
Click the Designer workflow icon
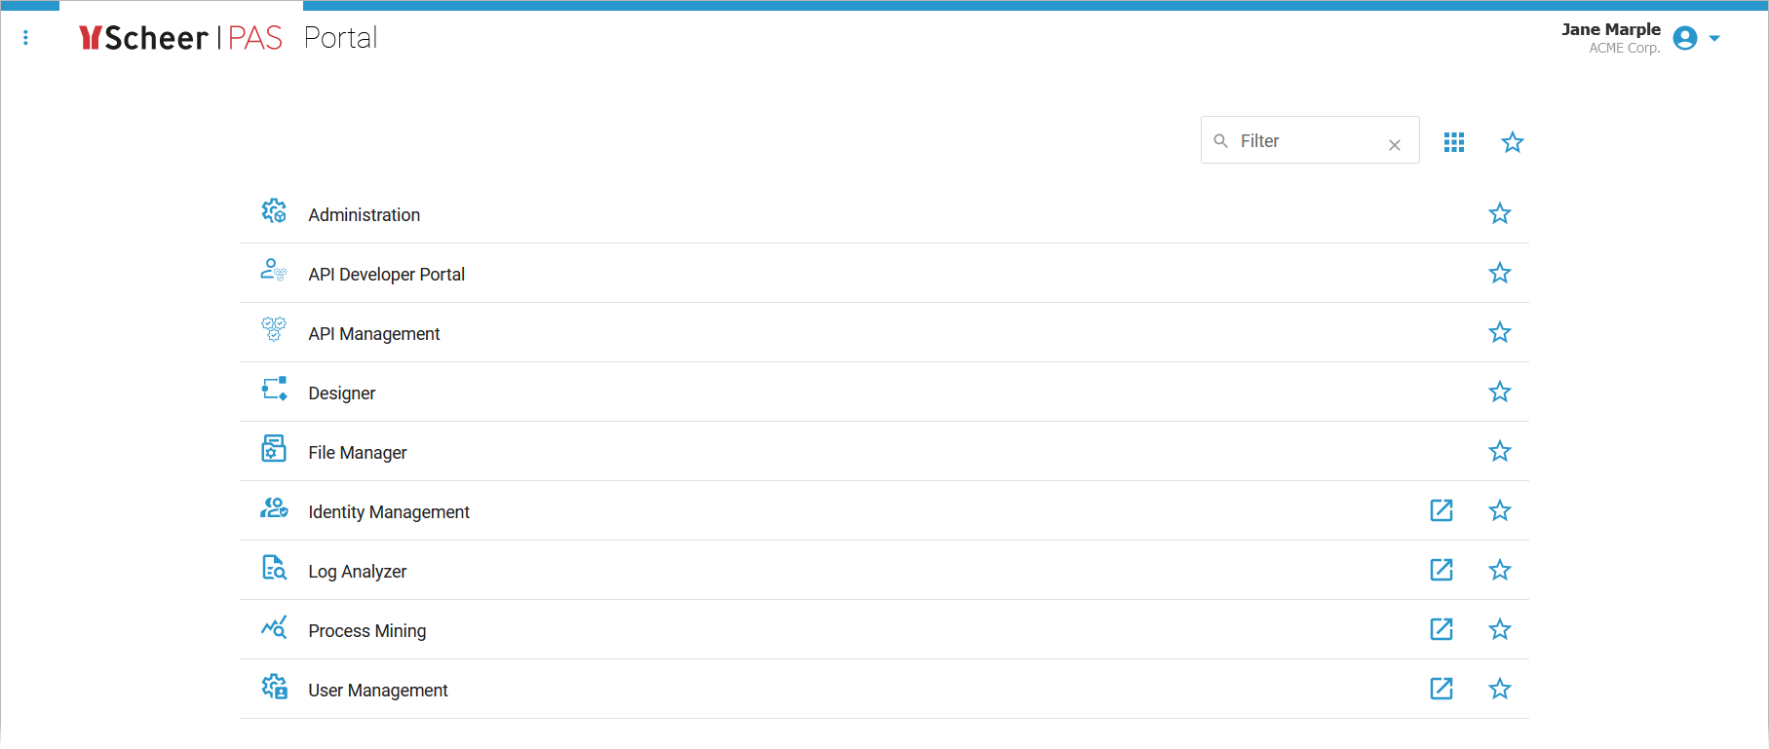click(x=274, y=390)
